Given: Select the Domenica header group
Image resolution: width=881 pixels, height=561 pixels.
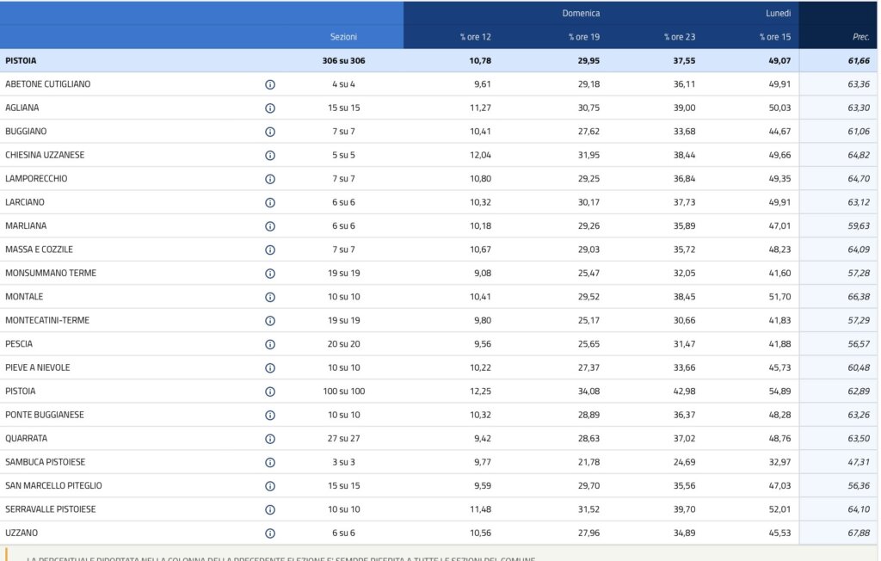Looking at the screenshot, I should click(581, 13).
